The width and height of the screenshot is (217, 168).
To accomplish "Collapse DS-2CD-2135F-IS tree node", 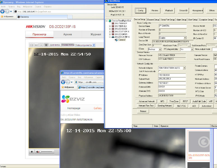I will 110,37.
